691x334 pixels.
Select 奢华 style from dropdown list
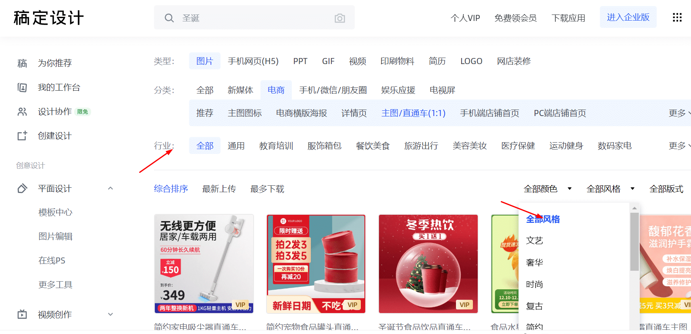(535, 263)
